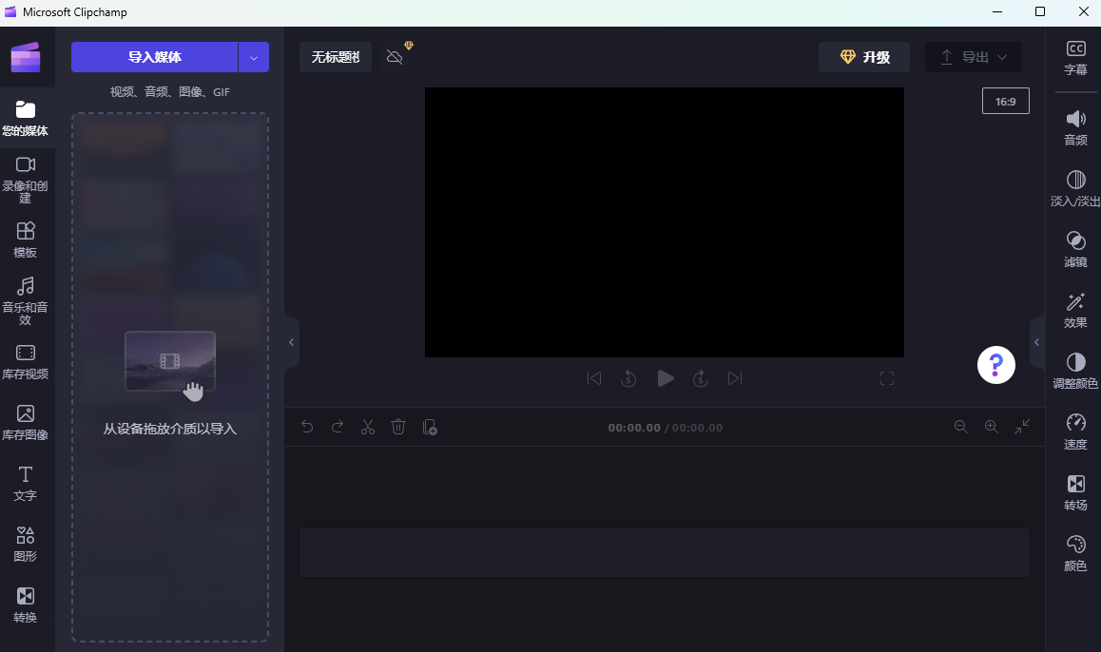Undo the last action
The width and height of the screenshot is (1101, 652).
click(307, 427)
